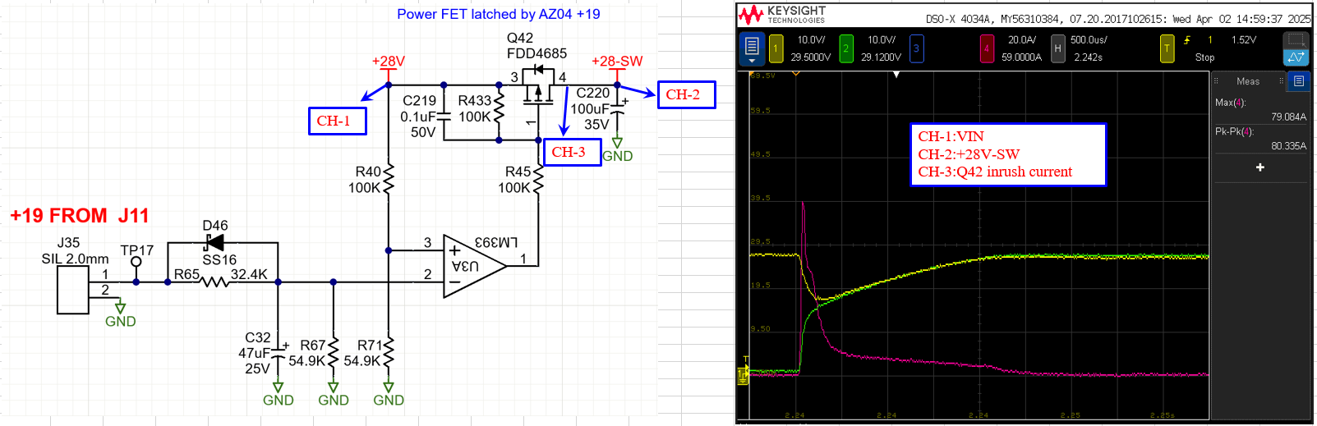Screen dimensions: 1317x426
Task: Select the +28V net label
Action: (389, 62)
